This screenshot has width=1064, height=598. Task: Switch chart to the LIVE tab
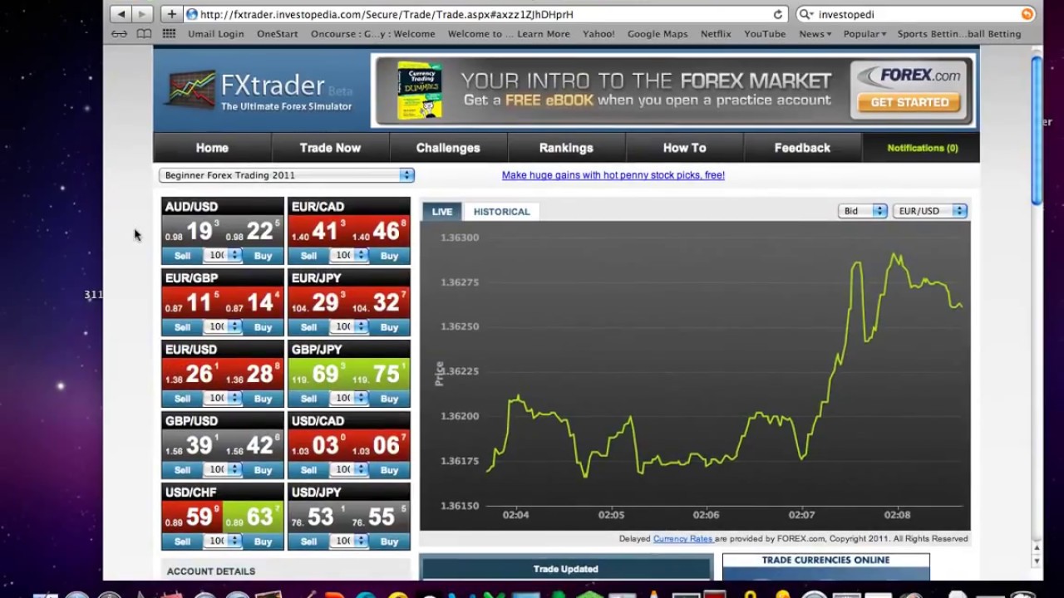click(442, 212)
